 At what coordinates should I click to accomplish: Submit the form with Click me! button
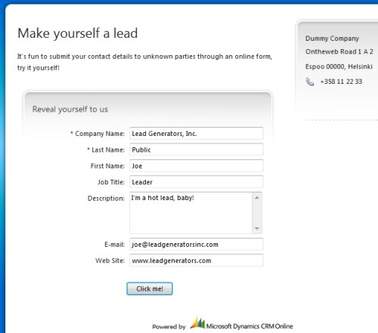(x=150, y=288)
